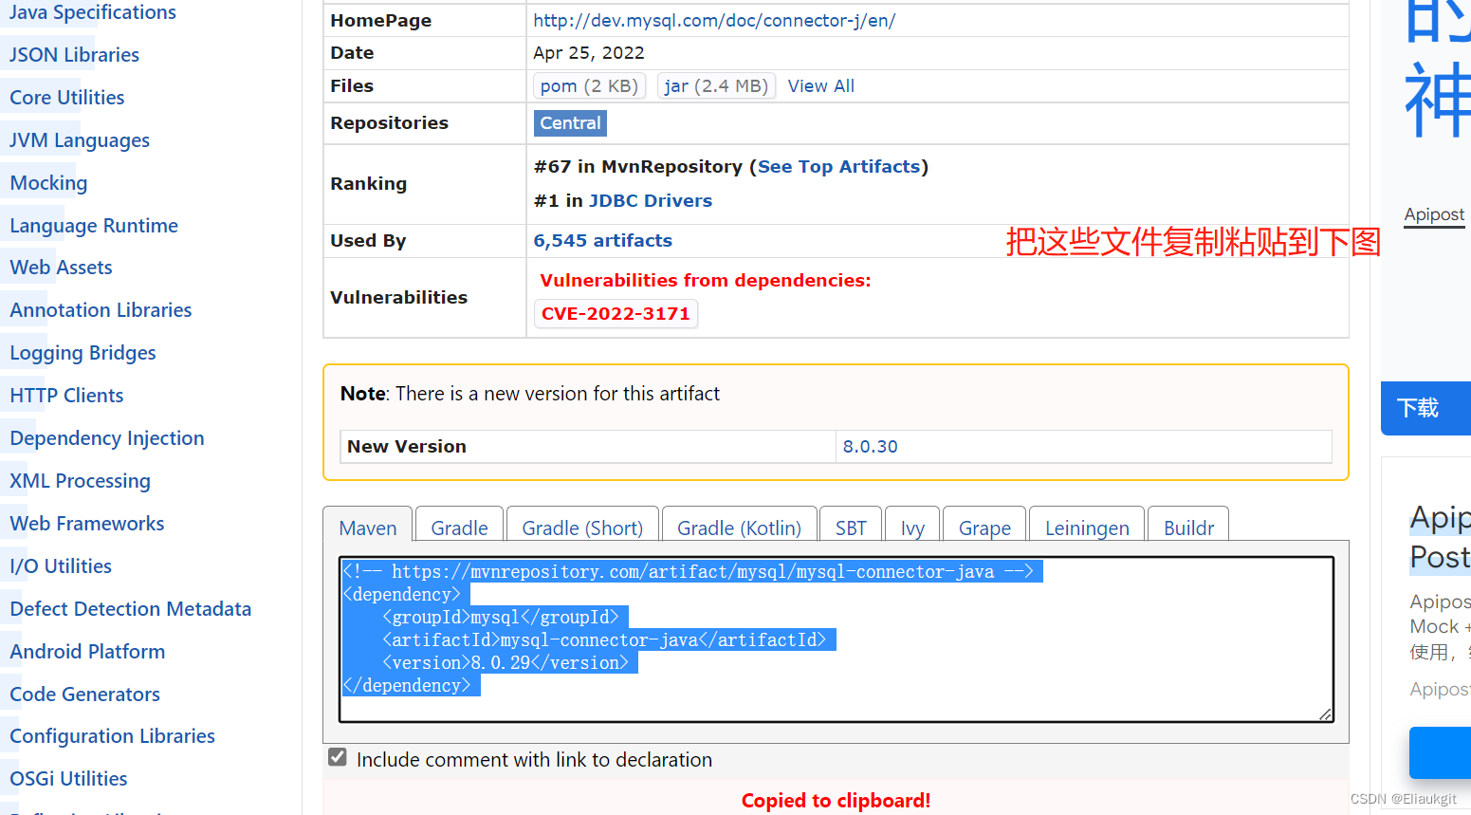
Task: Open the SBT tab
Action: (x=851, y=528)
